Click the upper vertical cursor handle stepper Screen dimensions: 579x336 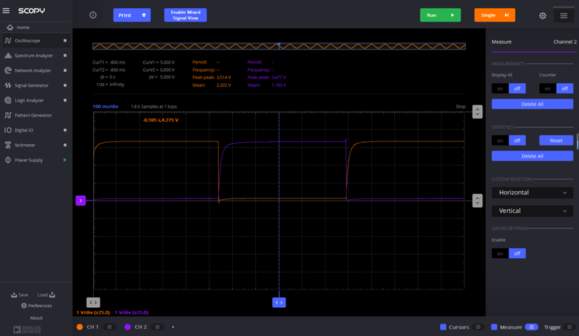(478, 111)
